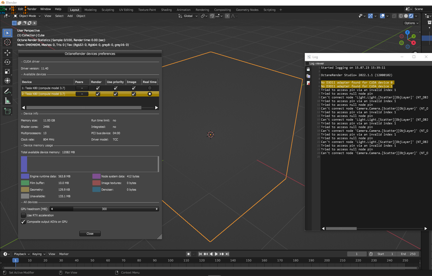
Task: Jump to previous keyframe
Action: pyautogui.click(x=206, y=254)
